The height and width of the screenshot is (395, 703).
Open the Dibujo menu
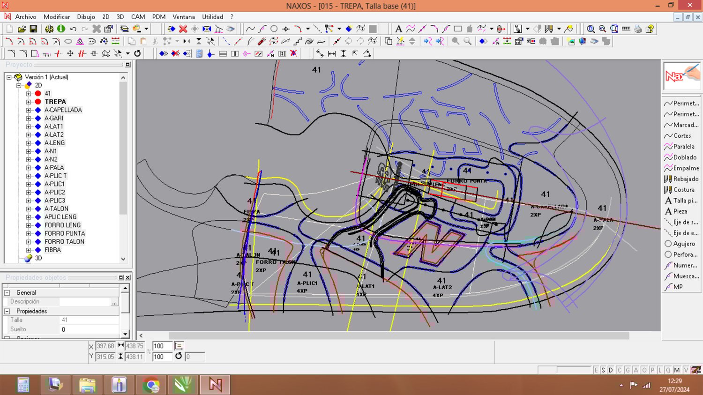pyautogui.click(x=86, y=17)
